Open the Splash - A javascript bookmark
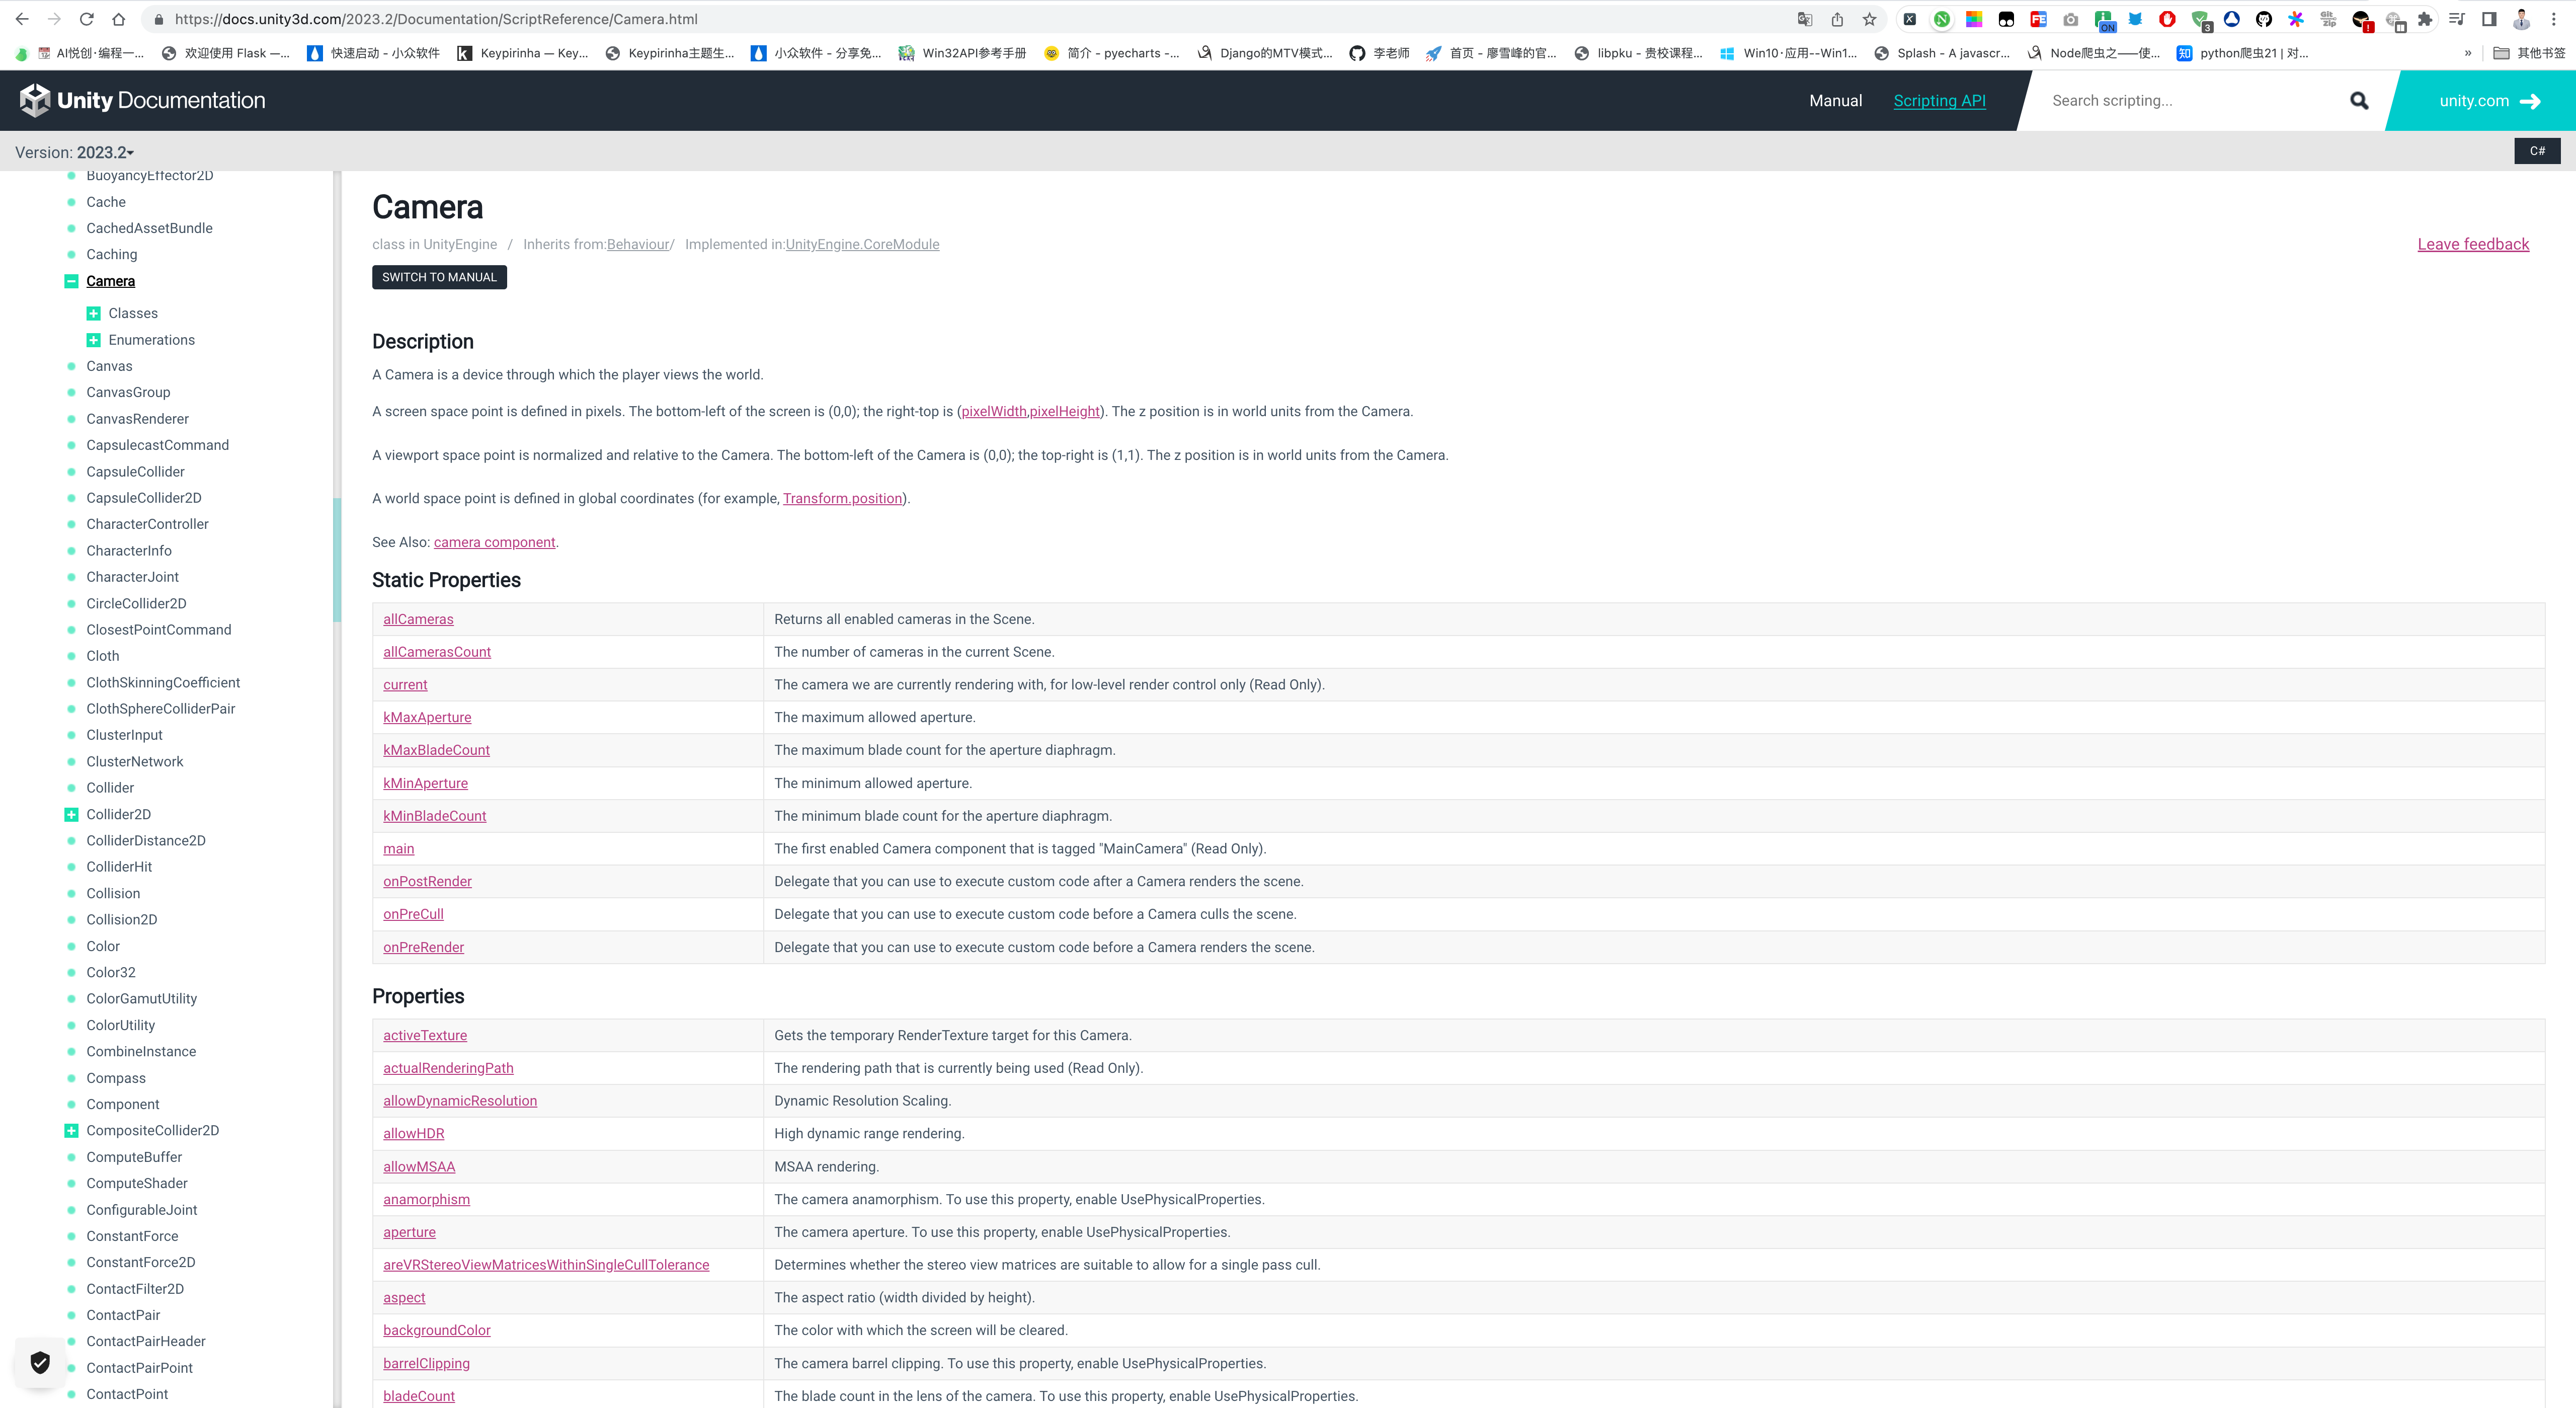 click(x=1942, y=53)
